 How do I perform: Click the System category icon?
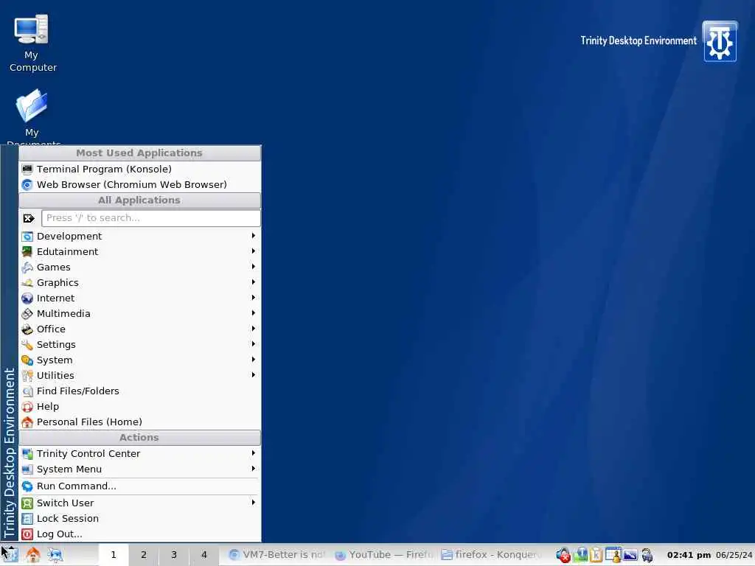(x=27, y=360)
